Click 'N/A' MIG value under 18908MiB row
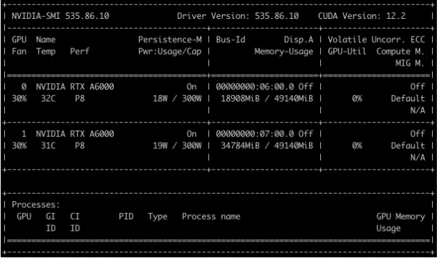Screen dimensions: 439x258 click(418, 110)
